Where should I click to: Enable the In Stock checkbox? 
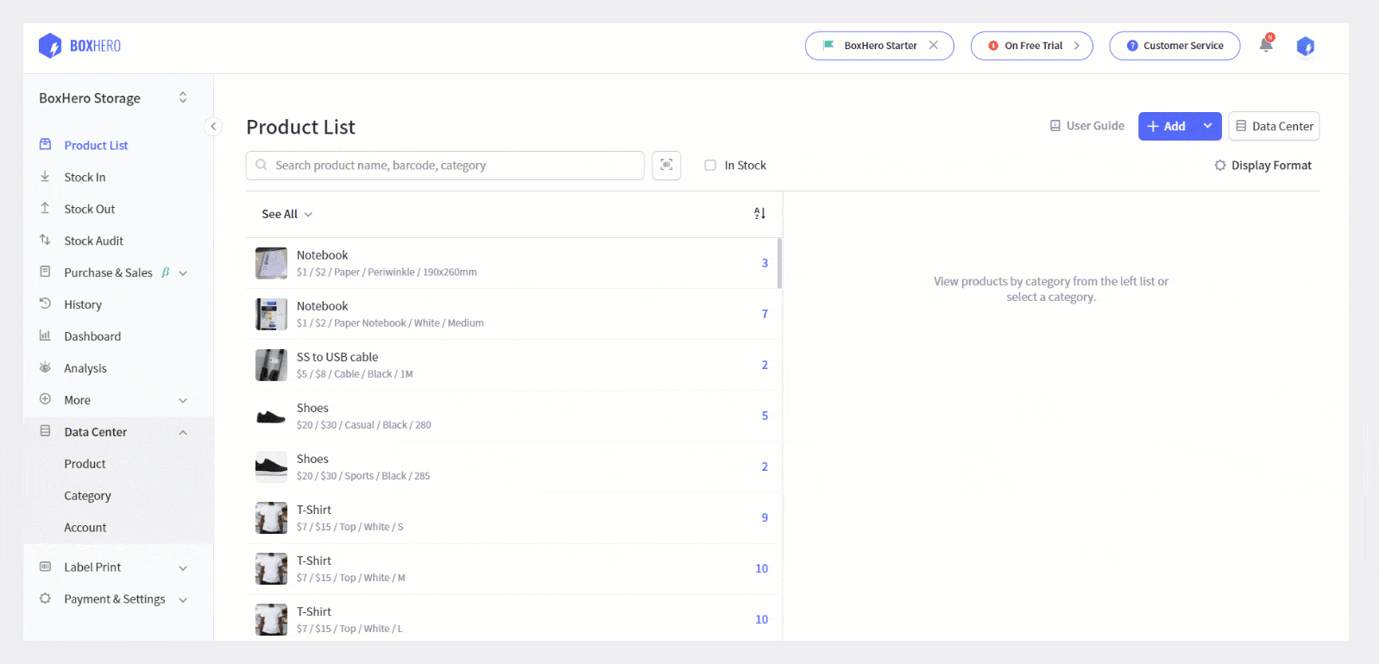(710, 166)
